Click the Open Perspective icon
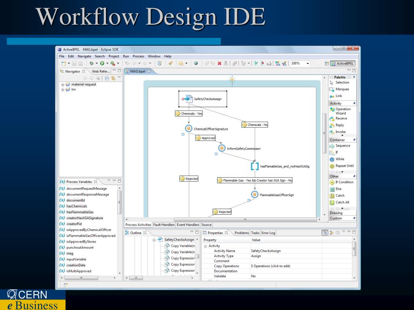The height and width of the screenshot is (310, 414). [x=327, y=63]
